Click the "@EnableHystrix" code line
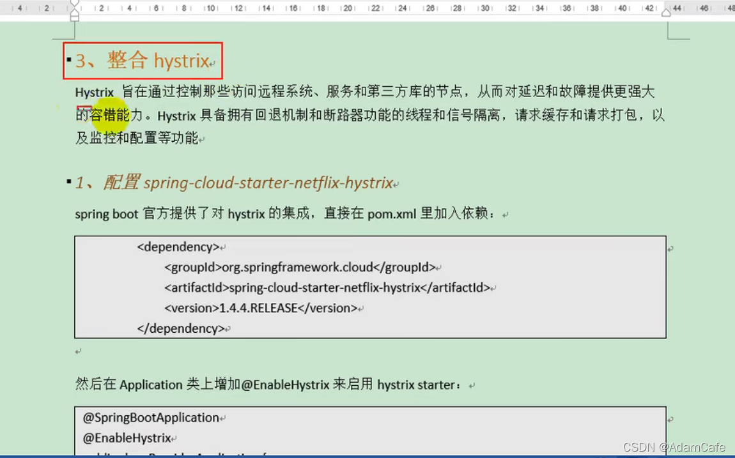 [127, 438]
